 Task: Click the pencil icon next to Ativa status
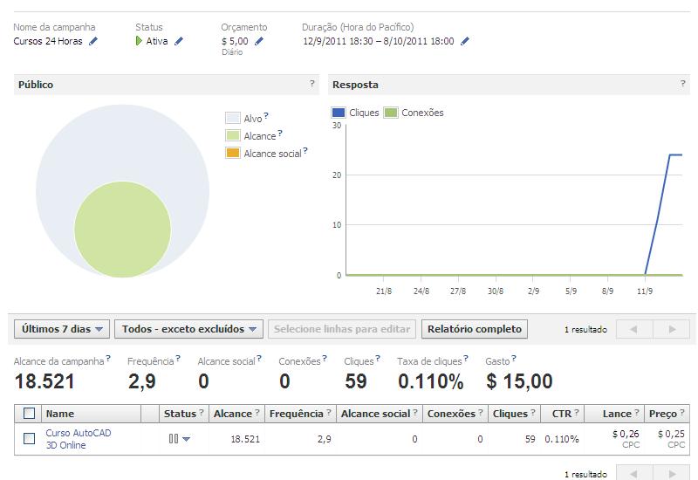click(x=179, y=41)
